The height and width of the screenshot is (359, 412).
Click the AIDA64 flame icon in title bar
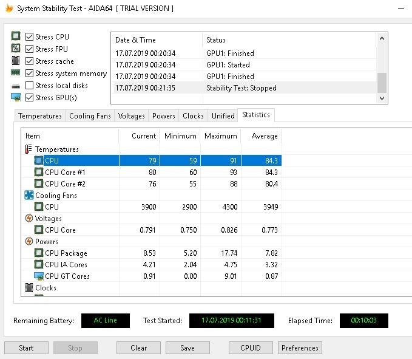(9, 8)
